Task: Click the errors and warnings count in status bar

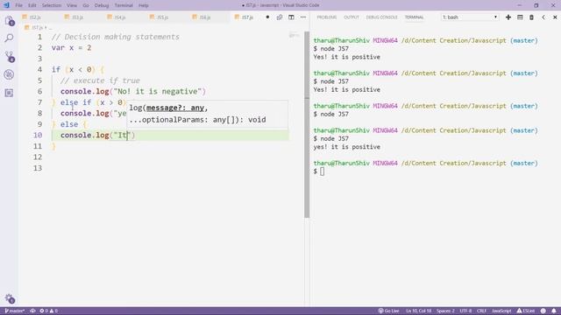Action: [x=49, y=311]
